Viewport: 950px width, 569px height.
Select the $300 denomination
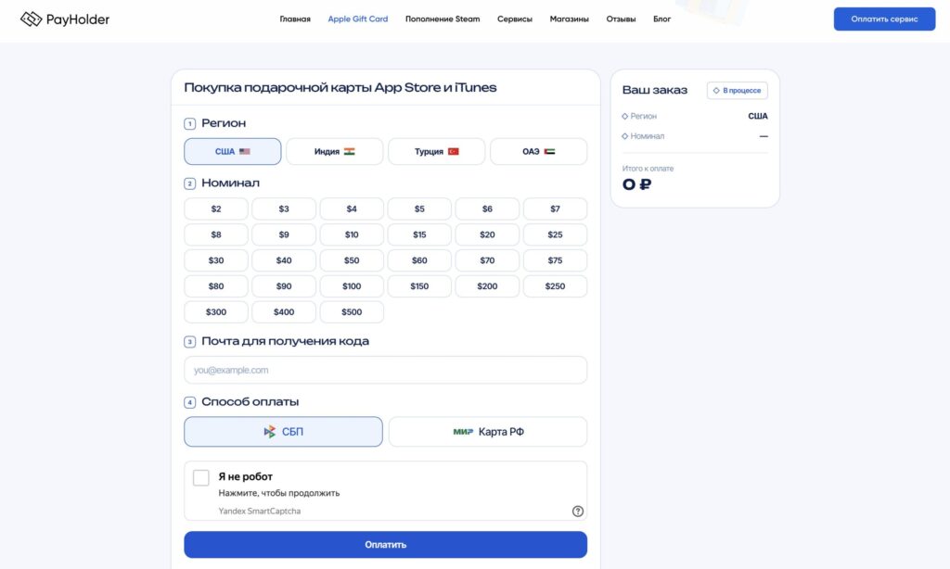216,312
